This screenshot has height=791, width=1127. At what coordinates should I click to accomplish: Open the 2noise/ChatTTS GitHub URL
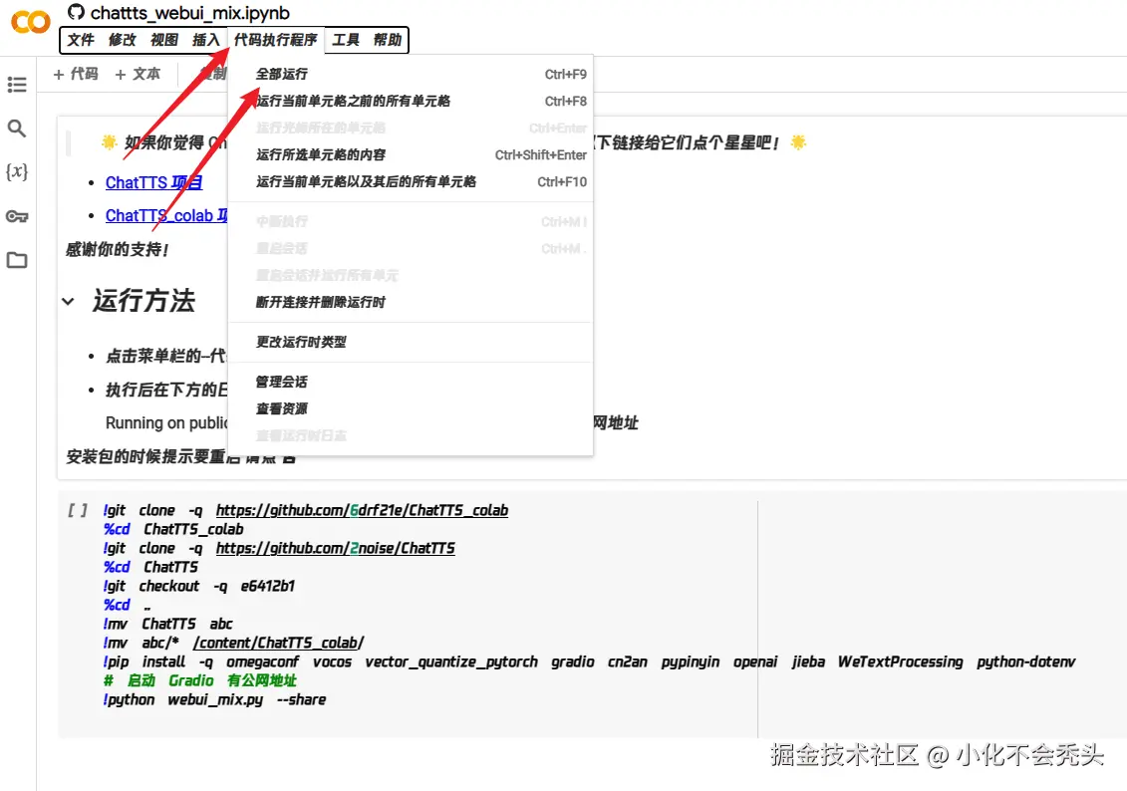coord(336,548)
